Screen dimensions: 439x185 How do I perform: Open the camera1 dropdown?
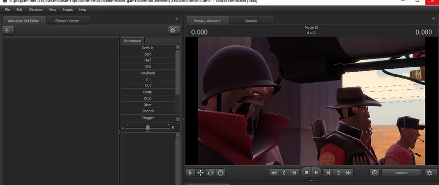402,173
